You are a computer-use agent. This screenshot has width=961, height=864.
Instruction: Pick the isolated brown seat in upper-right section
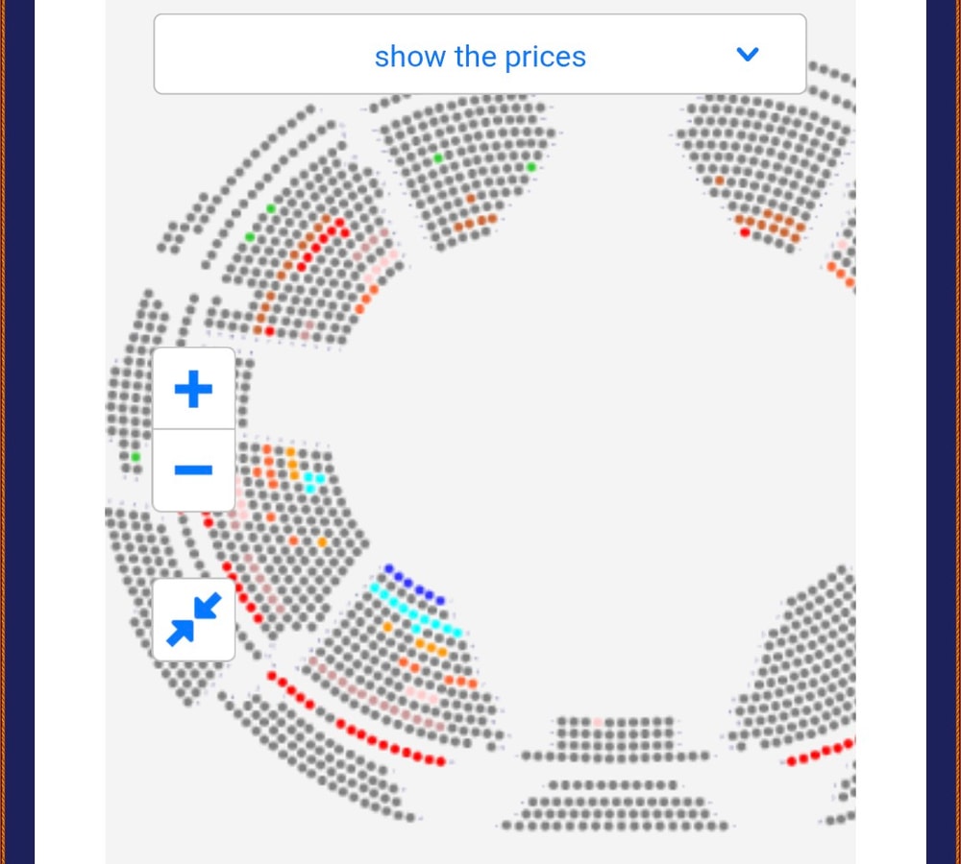719,180
